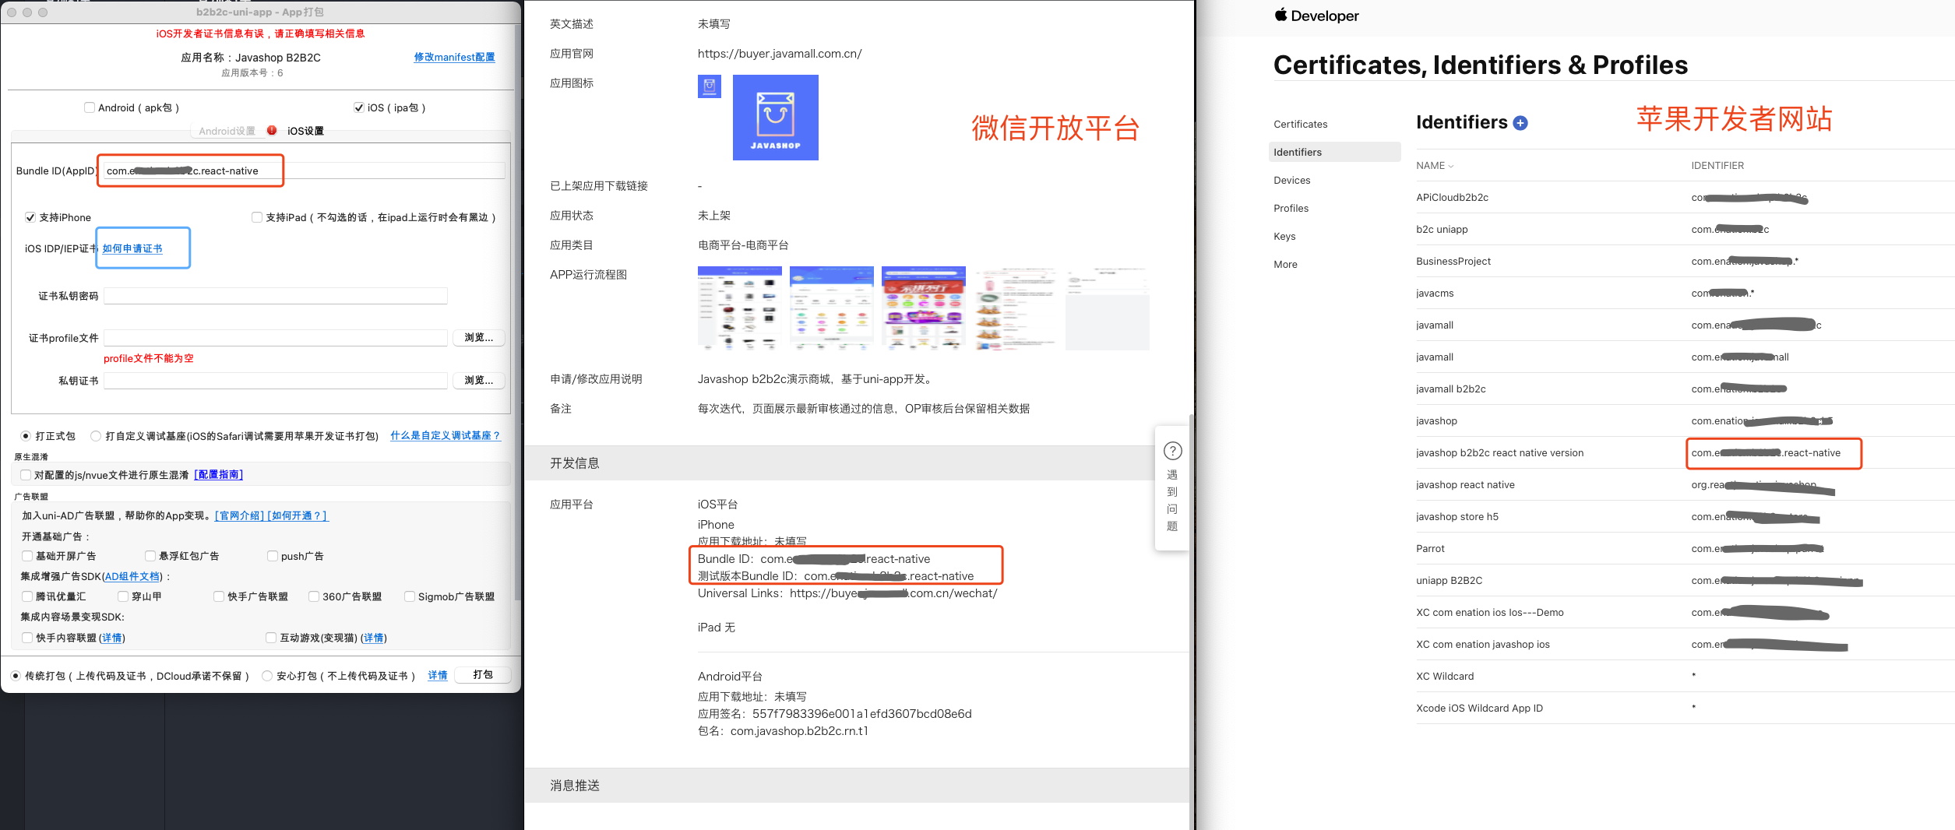
Task: Click the Apple Developer logo
Action: click(1316, 16)
